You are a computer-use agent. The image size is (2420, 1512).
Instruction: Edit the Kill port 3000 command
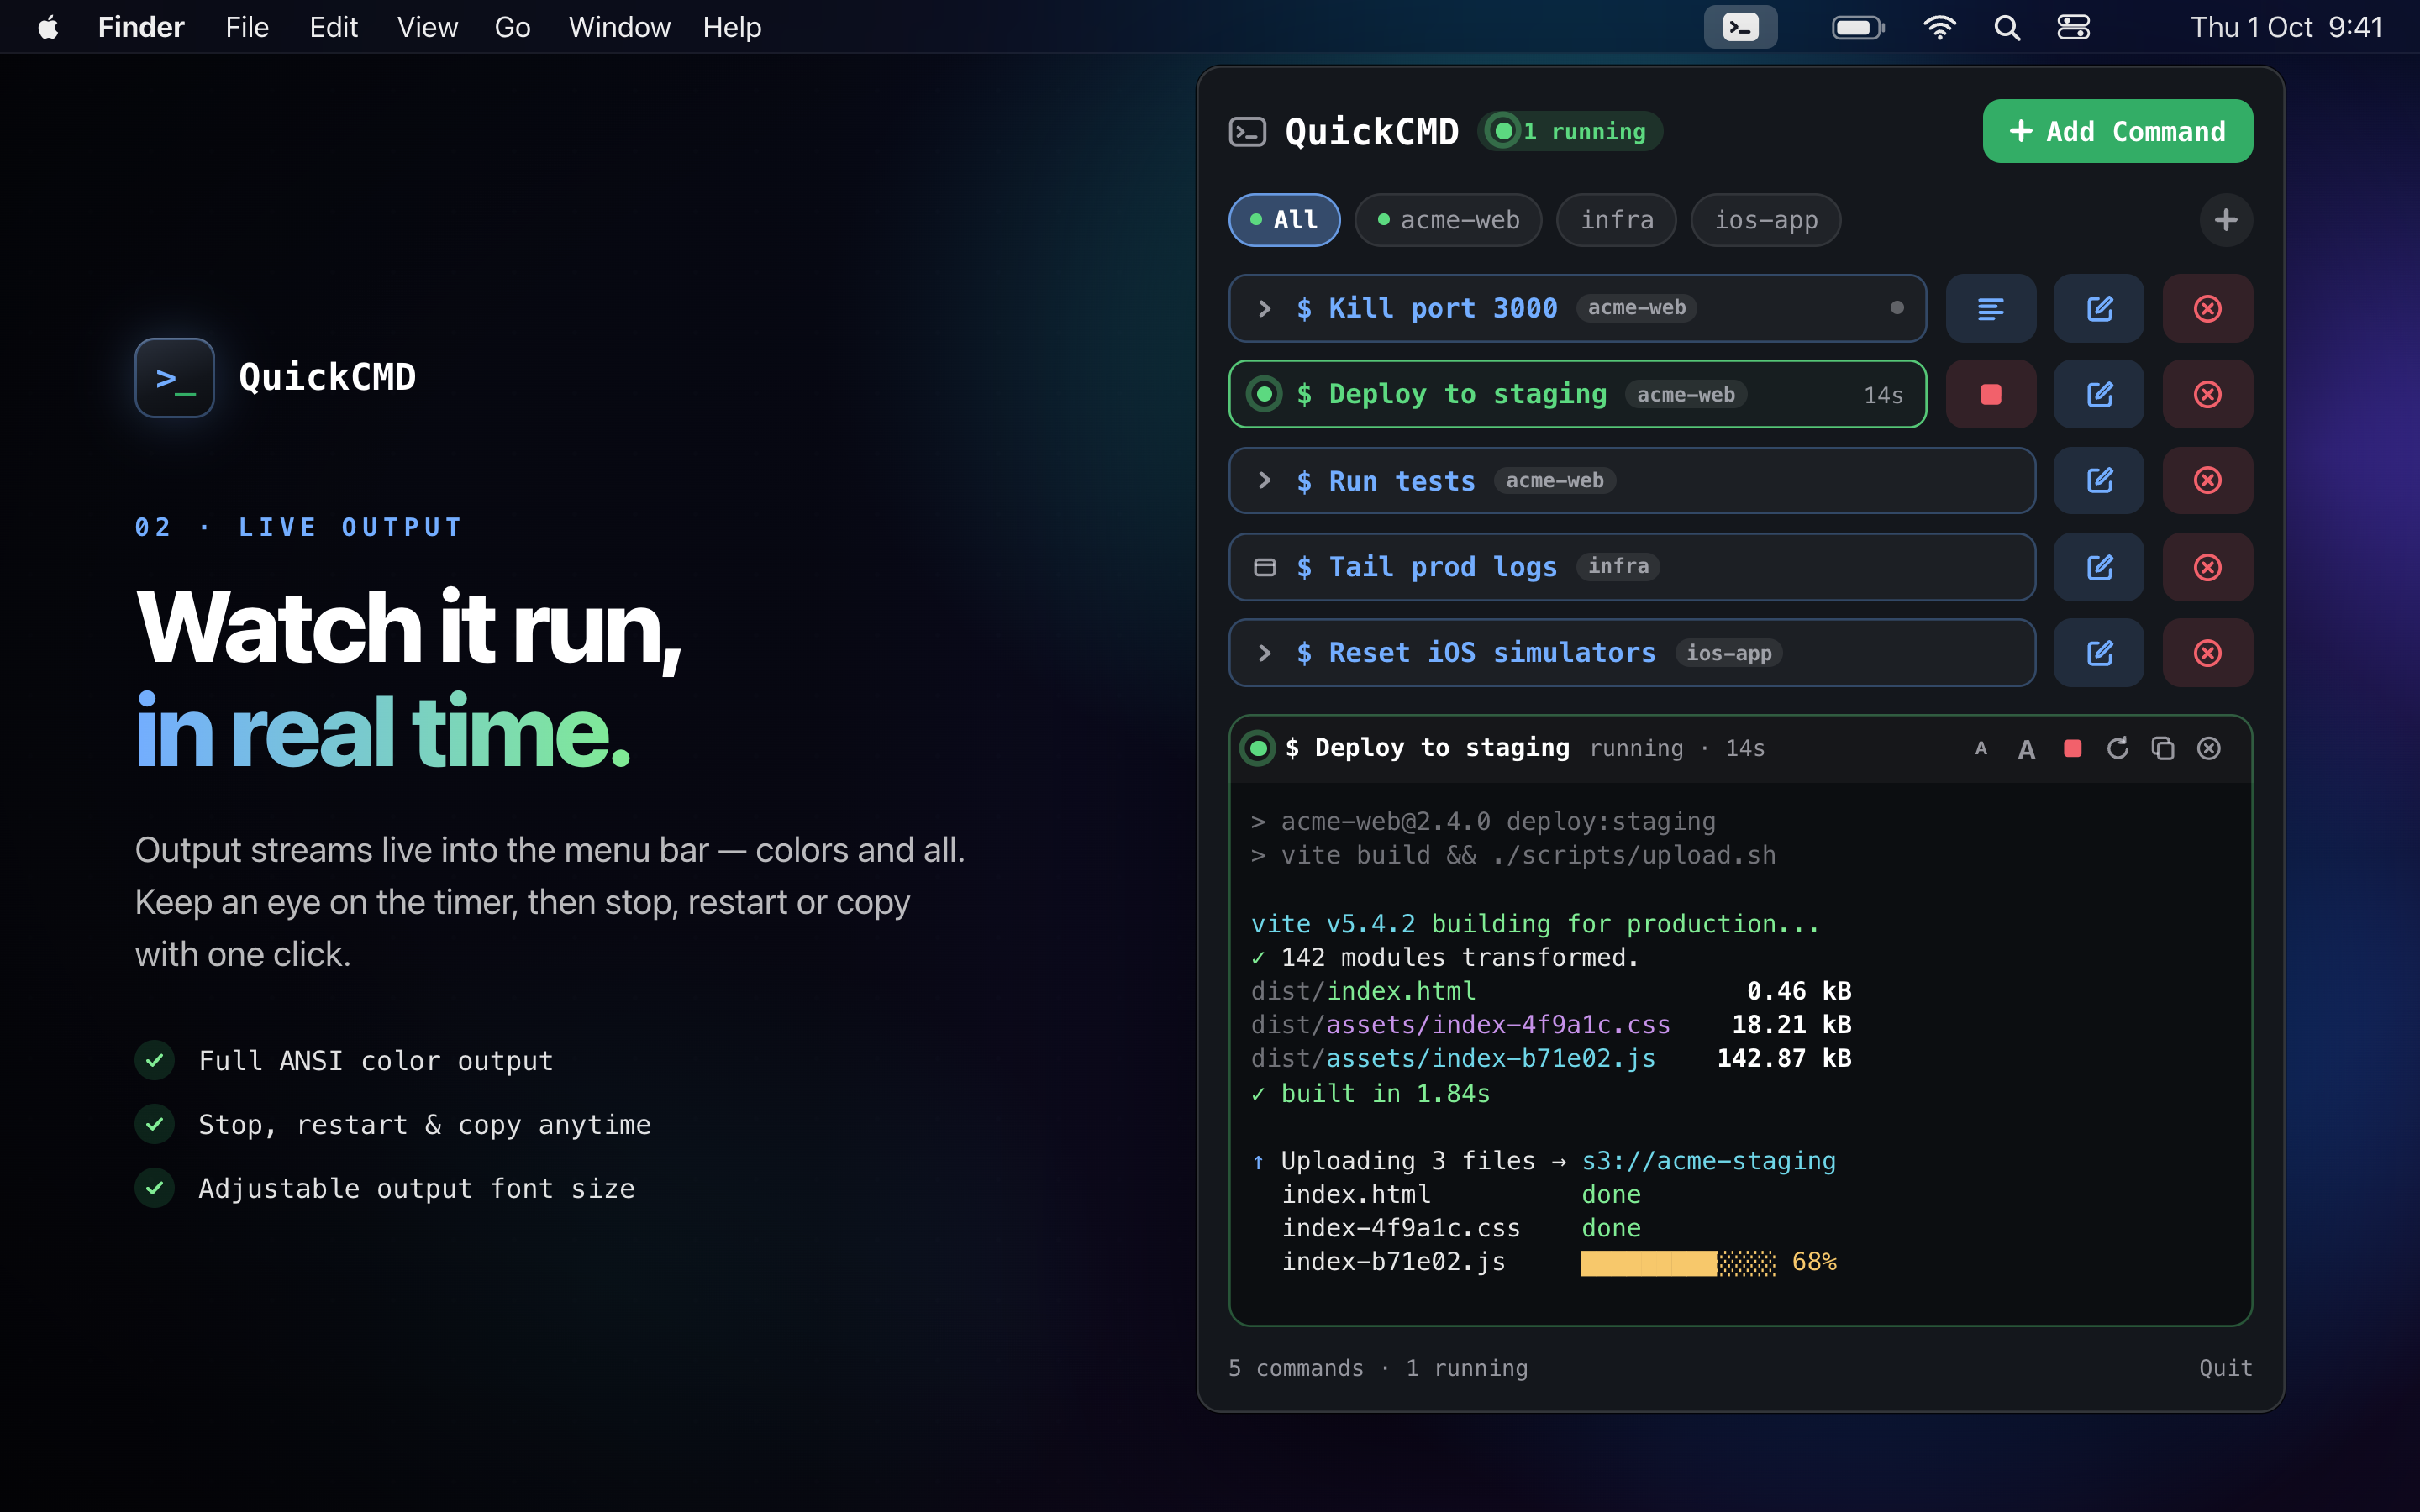coord(2099,308)
